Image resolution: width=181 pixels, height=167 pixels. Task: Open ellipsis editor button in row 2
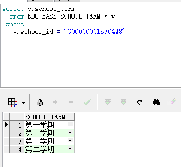pyautogui.click(x=70, y=133)
